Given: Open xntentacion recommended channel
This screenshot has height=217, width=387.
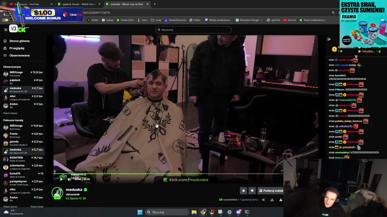Looking at the screenshot, I should [x=23, y=167].
